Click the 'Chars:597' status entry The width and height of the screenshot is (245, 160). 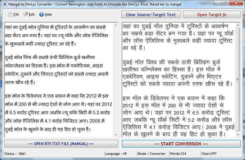(x=209, y=154)
